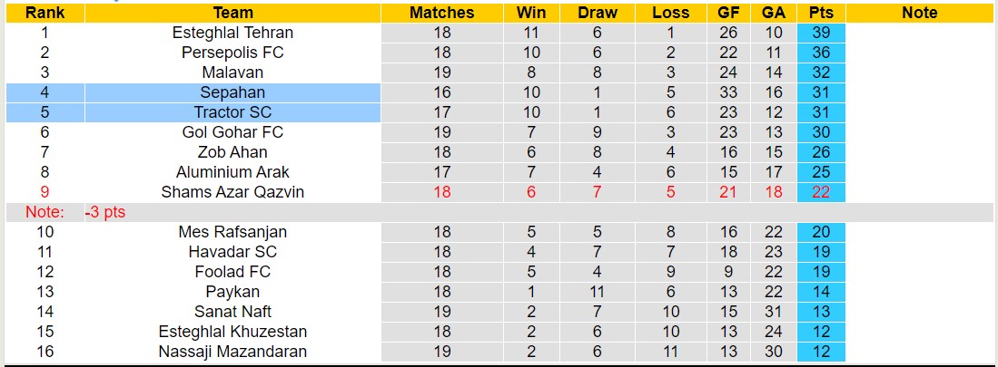This screenshot has width=998, height=367.
Task: Open the Esteghlal Tehran team link
Action: pyautogui.click(x=232, y=33)
